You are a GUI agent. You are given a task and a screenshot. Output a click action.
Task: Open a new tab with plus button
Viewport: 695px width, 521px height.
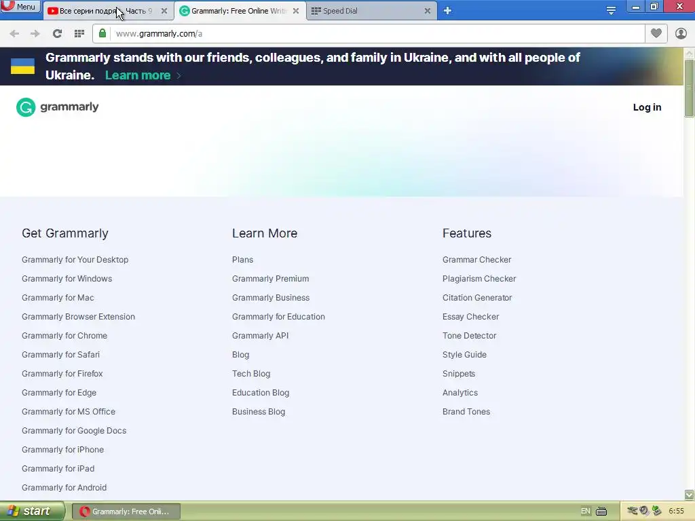[x=448, y=11]
